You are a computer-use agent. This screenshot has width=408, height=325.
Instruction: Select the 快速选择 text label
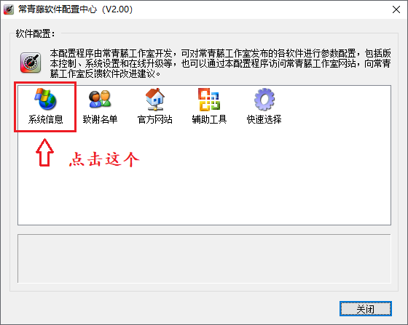(x=264, y=119)
